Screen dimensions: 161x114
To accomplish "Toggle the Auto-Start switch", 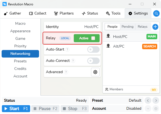I will tap(93, 49).
